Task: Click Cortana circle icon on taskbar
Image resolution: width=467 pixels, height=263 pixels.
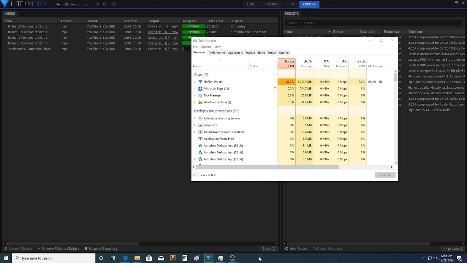Action: 101,258
